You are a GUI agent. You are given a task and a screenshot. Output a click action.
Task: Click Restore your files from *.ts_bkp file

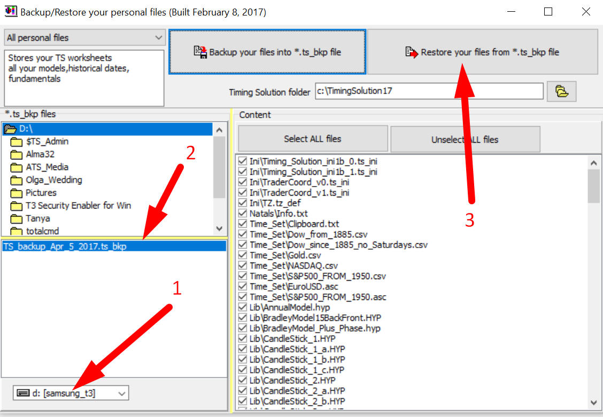point(482,52)
